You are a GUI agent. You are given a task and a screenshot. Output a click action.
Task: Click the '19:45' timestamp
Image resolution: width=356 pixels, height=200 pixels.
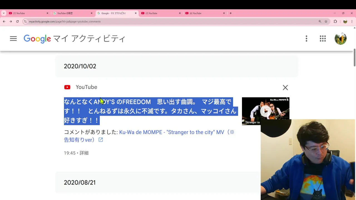click(x=70, y=153)
